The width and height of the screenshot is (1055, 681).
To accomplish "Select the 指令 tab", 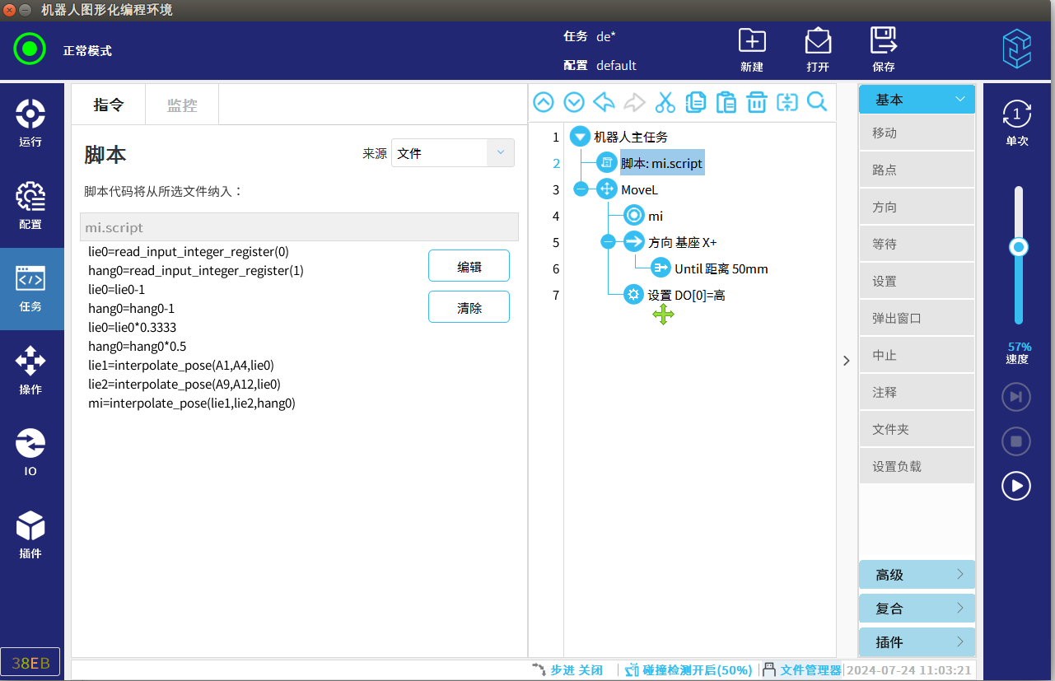I will [x=109, y=105].
